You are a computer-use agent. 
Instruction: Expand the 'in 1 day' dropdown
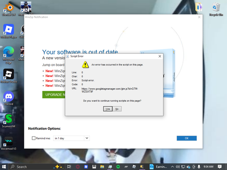(x=87, y=138)
